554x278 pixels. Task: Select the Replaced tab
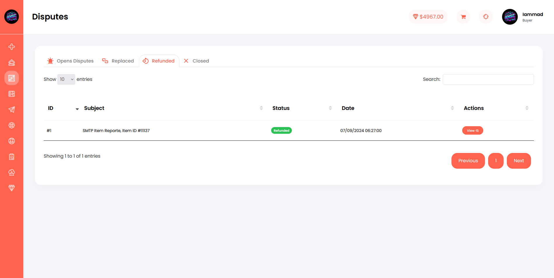point(118,61)
